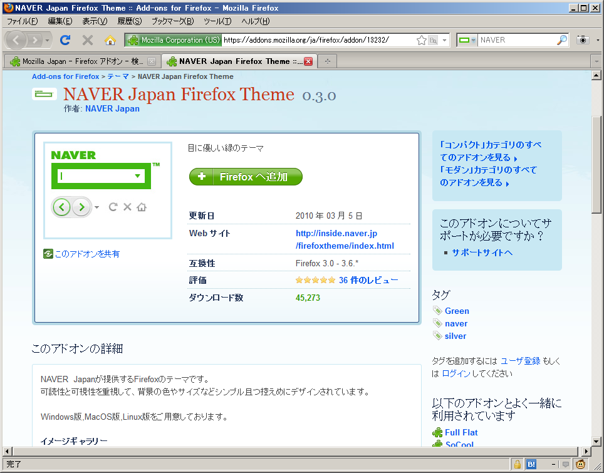Reload the page with the blue refresh icon
The height and width of the screenshot is (473, 604).
point(65,39)
